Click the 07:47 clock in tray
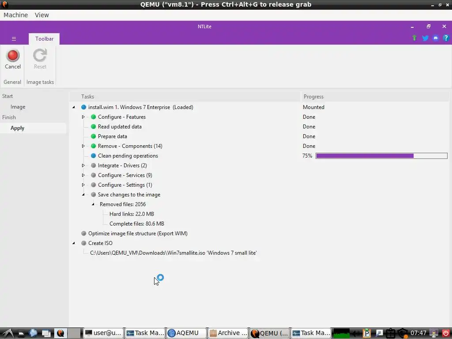Image resolution: width=452 pixels, height=339 pixels. 418,333
